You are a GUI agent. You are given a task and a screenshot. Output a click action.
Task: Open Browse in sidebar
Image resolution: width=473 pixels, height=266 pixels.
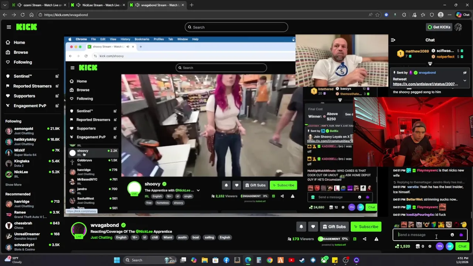coord(21,52)
